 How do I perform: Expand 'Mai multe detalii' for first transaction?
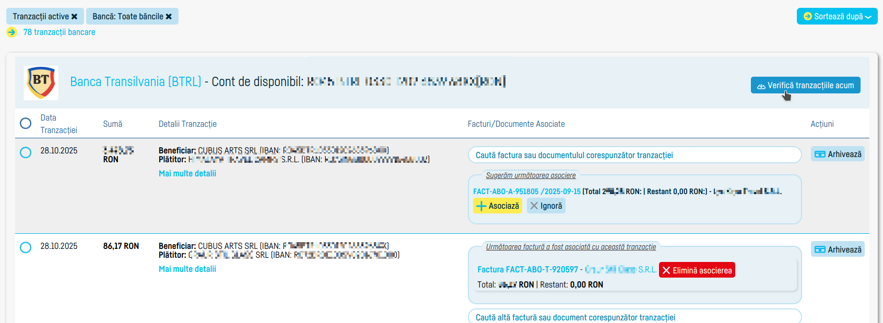coord(187,174)
